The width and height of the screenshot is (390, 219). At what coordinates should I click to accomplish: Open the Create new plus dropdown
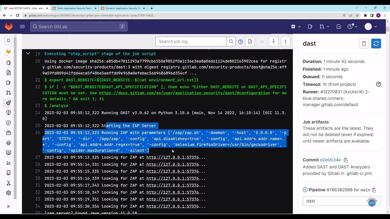pos(296,27)
